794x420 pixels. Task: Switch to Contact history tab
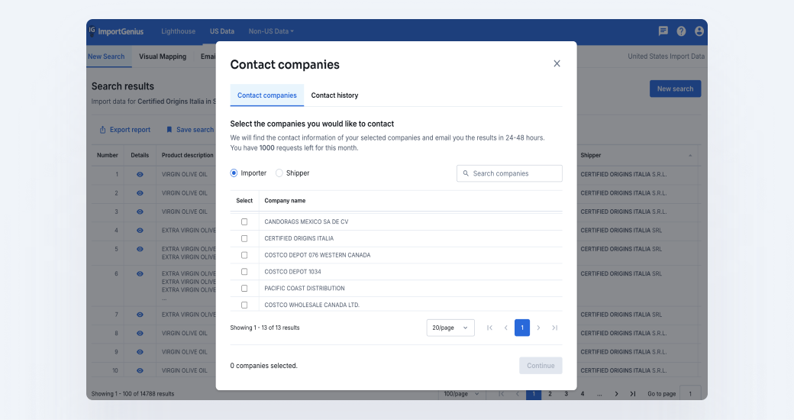tap(334, 95)
